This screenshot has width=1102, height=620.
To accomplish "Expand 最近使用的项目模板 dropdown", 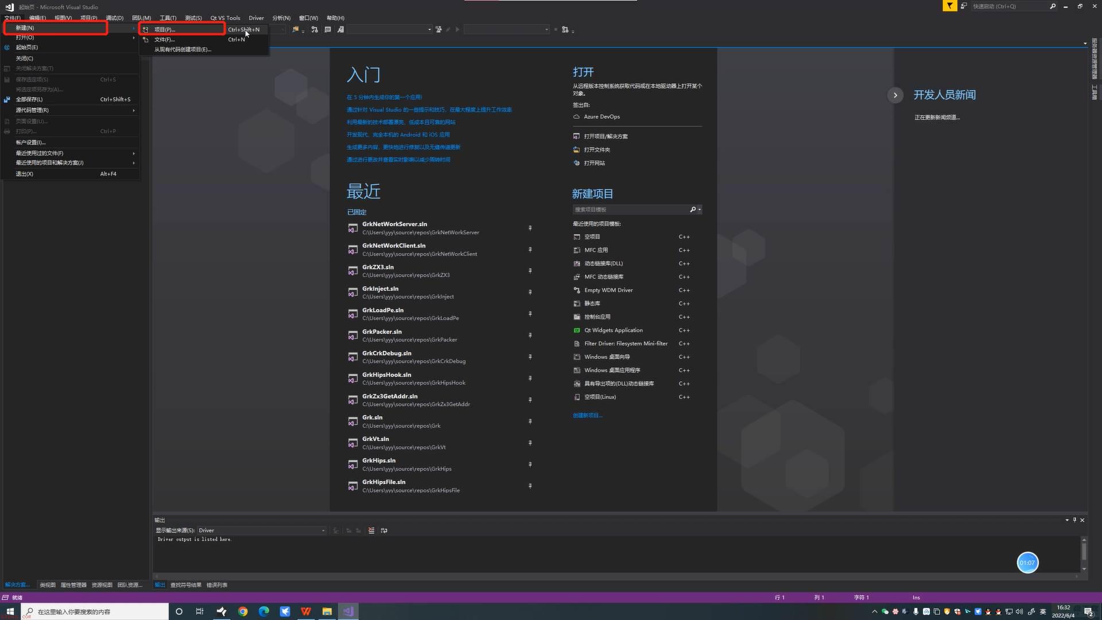I will tap(699, 210).
